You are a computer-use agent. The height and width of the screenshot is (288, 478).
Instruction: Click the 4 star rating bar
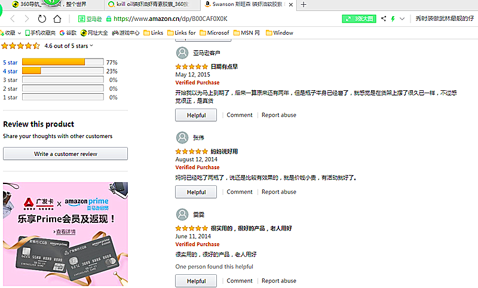(x=62, y=71)
